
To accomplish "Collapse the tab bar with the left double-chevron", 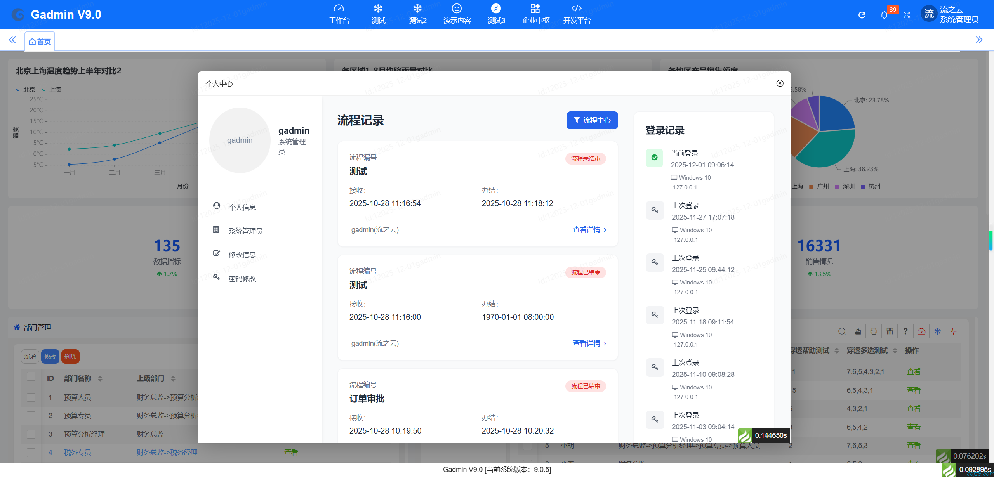I will (12, 40).
